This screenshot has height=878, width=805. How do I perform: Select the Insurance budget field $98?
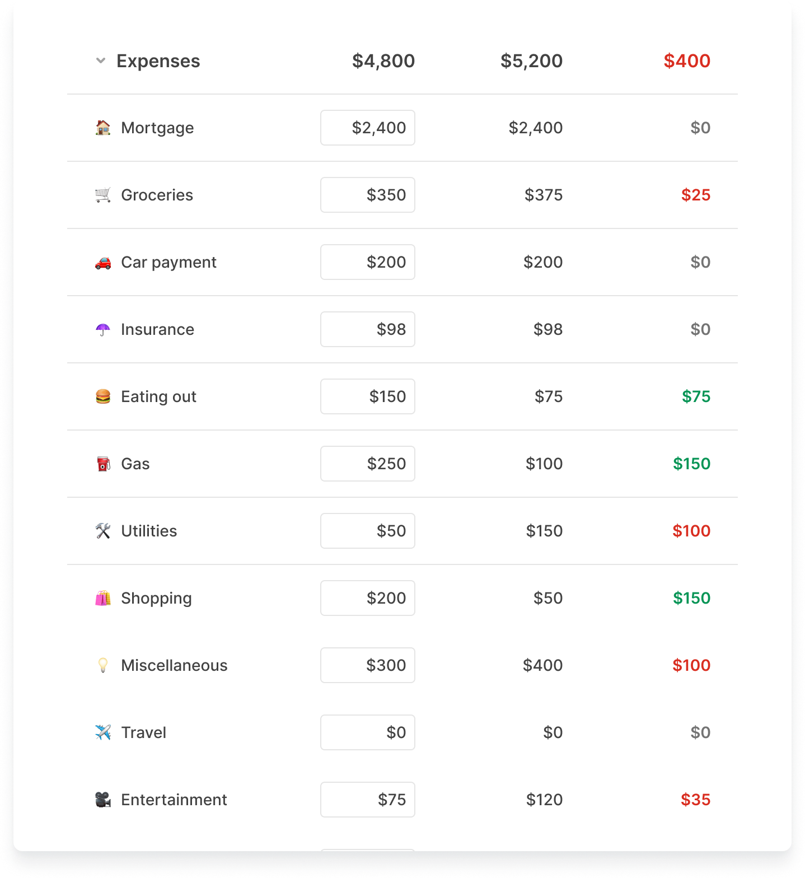368,329
